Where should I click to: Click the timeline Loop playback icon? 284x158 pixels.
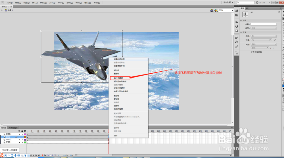click(45, 155)
